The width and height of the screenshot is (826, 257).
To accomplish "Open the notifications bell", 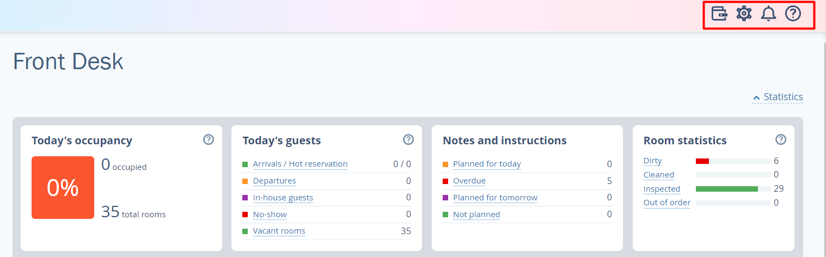I will click(768, 14).
